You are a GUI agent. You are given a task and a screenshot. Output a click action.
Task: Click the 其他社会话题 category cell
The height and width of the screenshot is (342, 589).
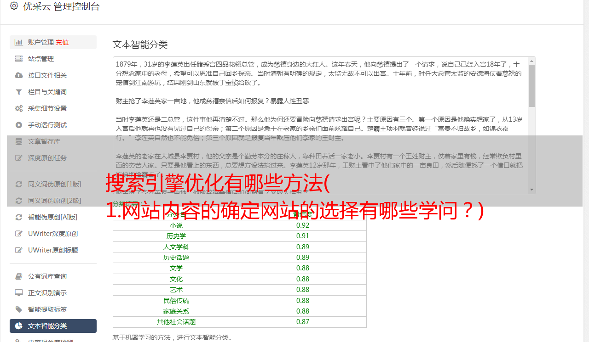pos(176,322)
